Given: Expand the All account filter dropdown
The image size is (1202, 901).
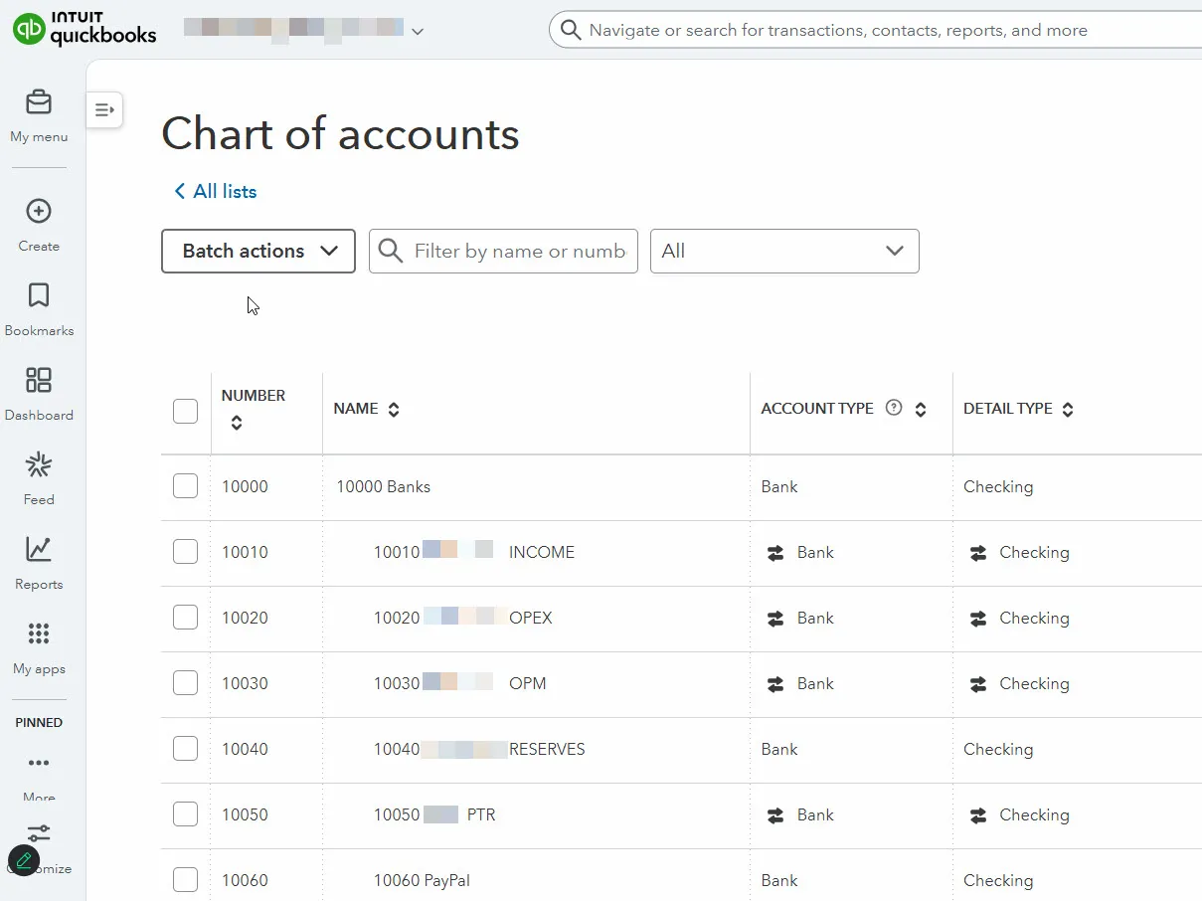Looking at the screenshot, I should 784,252.
